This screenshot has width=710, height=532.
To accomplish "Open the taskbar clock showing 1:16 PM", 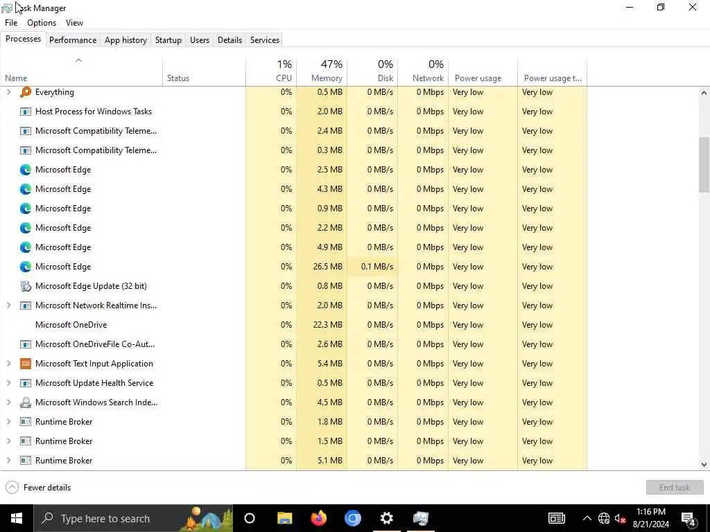I will (x=651, y=518).
